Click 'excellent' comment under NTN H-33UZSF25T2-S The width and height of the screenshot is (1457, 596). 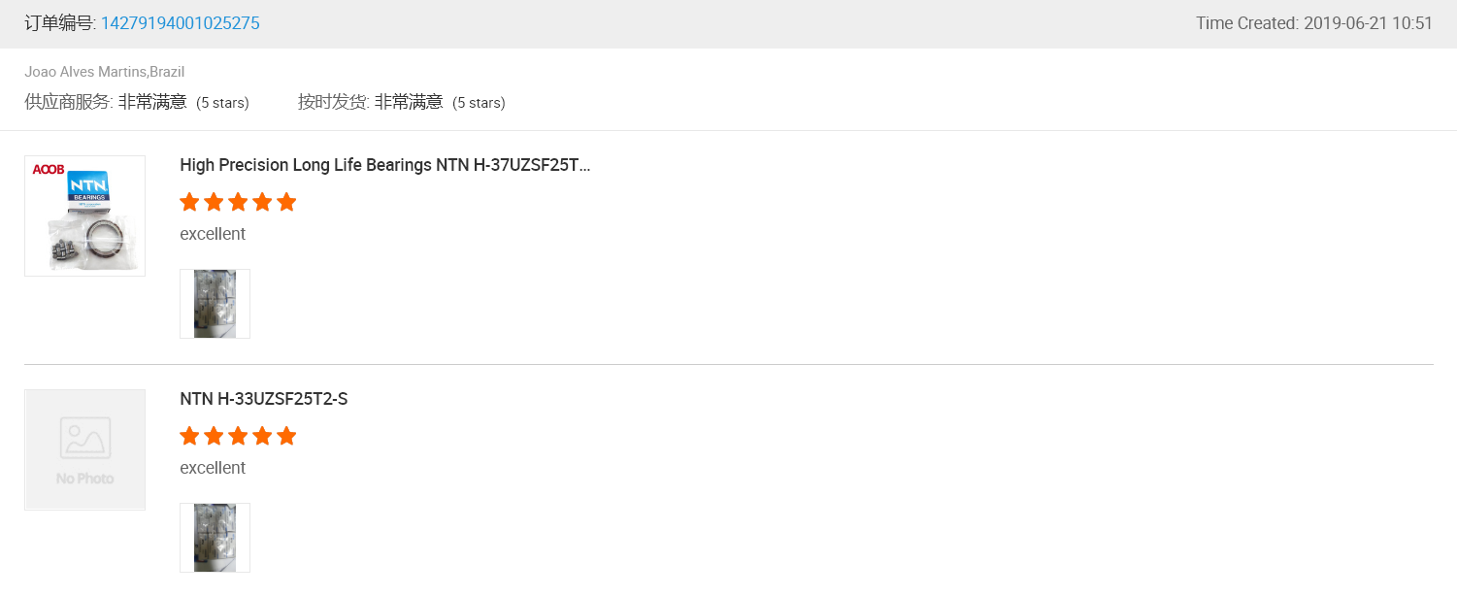pyautogui.click(x=213, y=468)
